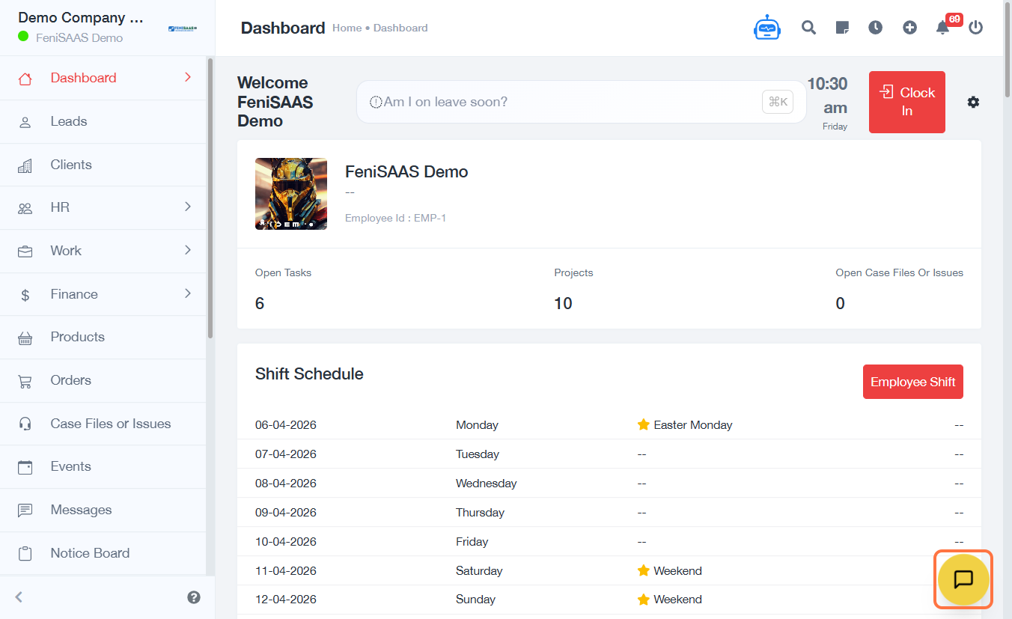Expand the HR sidebar menu
The width and height of the screenshot is (1012, 619).
click(103, 207)
